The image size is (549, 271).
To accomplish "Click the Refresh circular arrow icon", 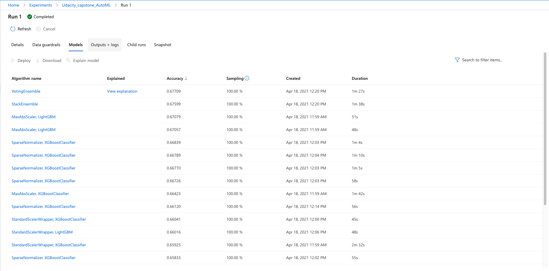I will (13, 29).
